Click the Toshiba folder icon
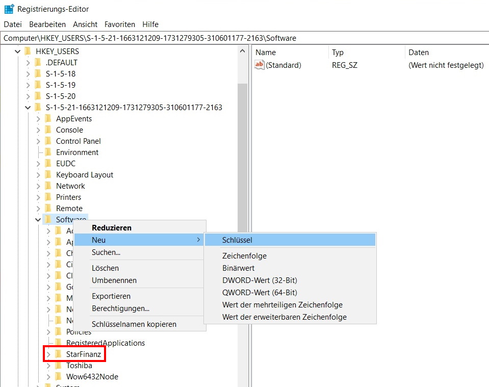489x387 pixels. [x=58, y=365]
